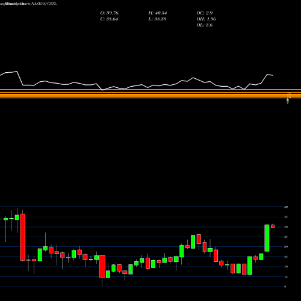Click the 44 price axis label
Viewport: 301px width, 301px height.
point(286,217)
